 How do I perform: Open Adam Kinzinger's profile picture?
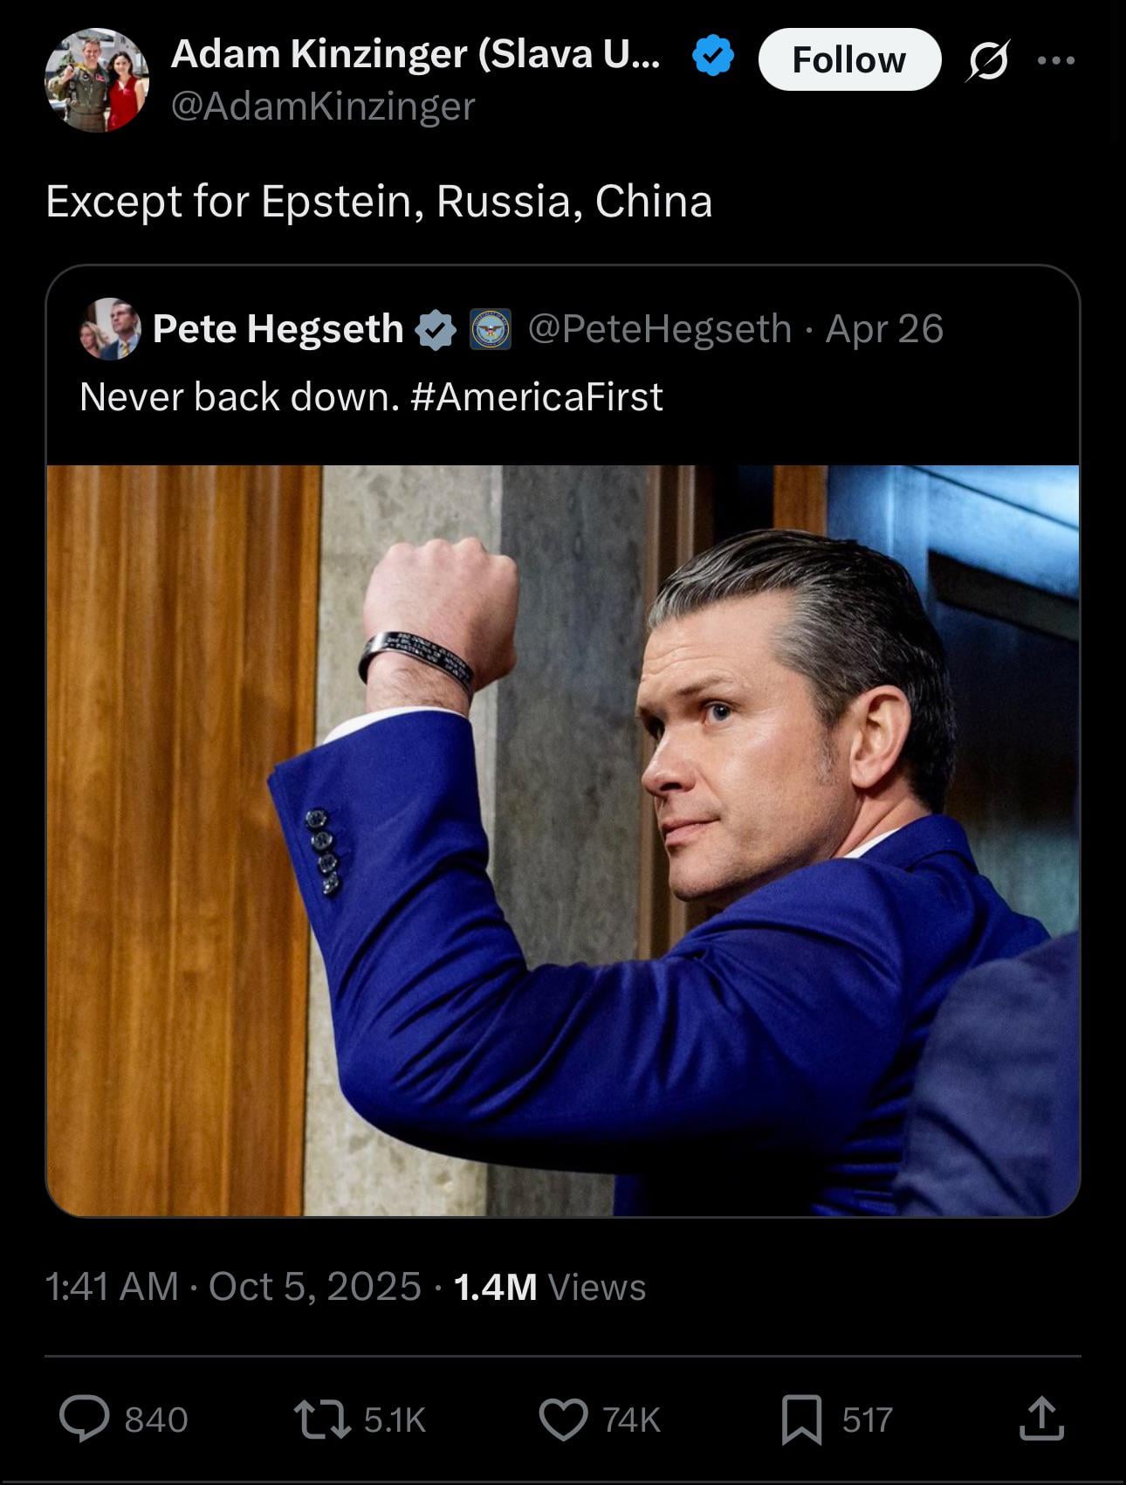(x=97, y=80)
